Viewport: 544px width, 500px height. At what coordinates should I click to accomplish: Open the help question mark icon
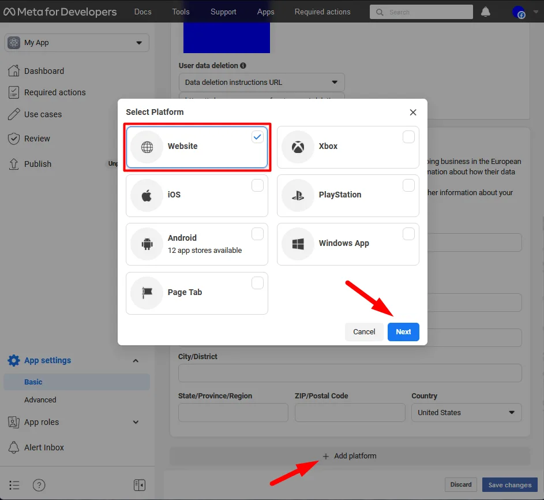point(39,485)
